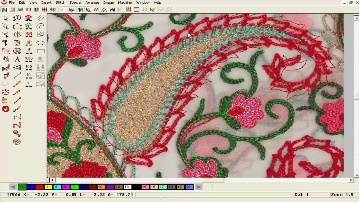
Task: Open the Machine menu
Action: [125, 3]
